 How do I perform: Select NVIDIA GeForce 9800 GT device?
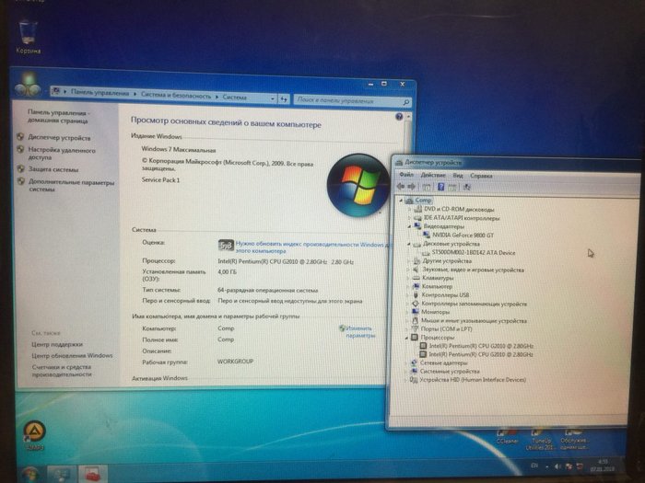point(463,236)
